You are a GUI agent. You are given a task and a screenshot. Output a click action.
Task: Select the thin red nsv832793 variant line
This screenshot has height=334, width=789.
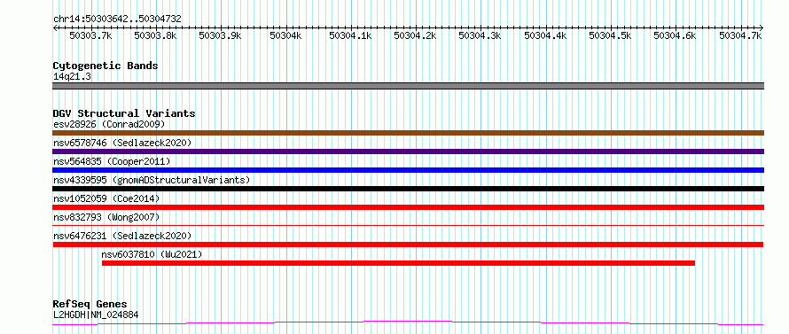tap(408, 226)
